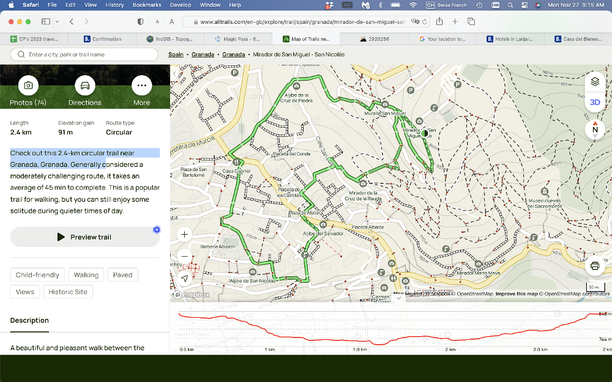Image resolution: width=612 pixels, height=382 pixels.
Task: Toggle the 3D map view
Action: (x=595, y=102)
